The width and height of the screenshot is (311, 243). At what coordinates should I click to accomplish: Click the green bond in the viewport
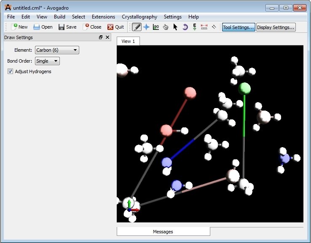(244, 116)
